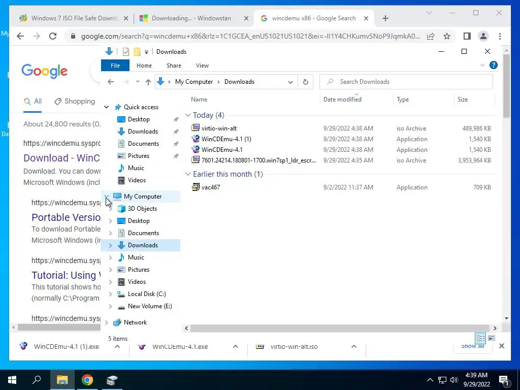Select Network in navigation pane
Image resolution: width=520 pixels, height=390 pixels.
pos(135,322)
